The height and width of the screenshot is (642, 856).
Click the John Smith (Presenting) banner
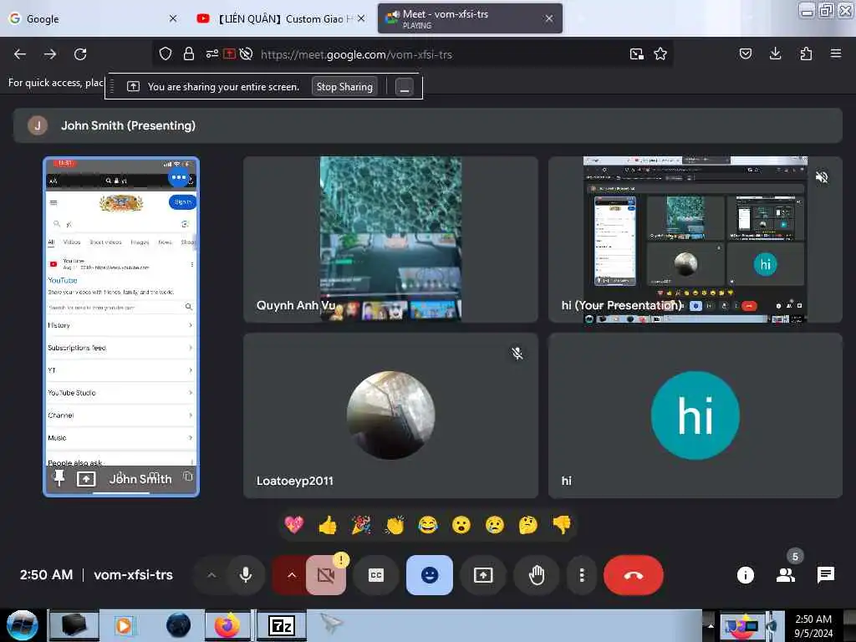[x=427, y=125]
